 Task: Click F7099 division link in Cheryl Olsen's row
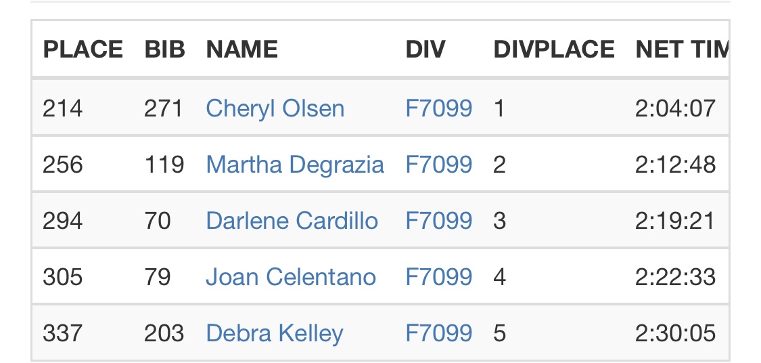click(x=438, y=108)
